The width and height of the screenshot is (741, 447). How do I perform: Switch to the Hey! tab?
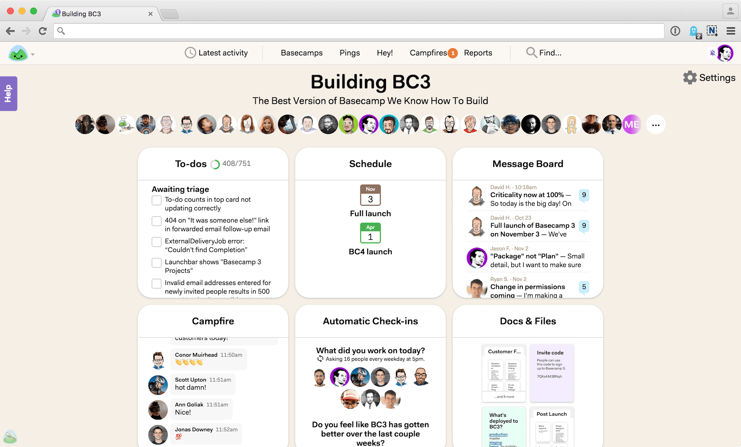point(385,52)
